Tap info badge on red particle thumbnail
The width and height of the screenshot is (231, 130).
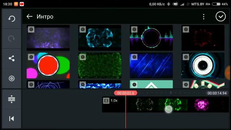186,29
